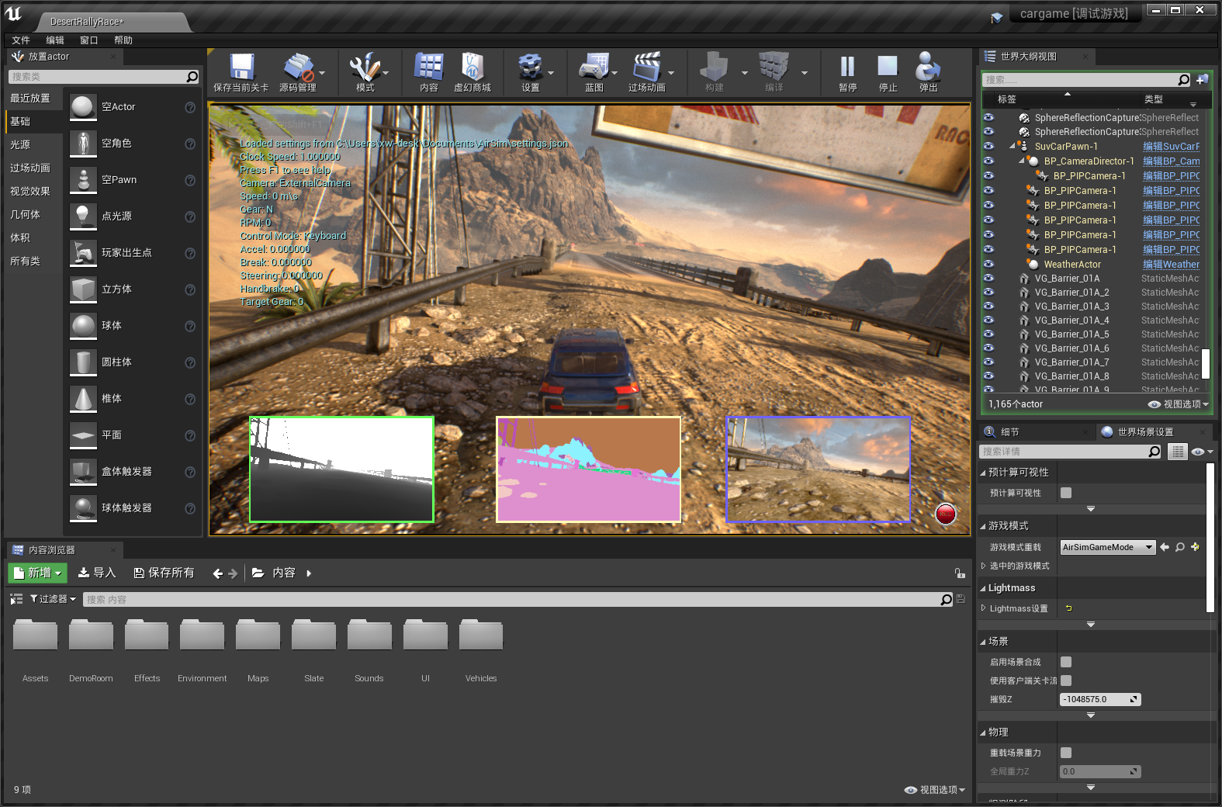Image resolution: width=1222 pixels, height=807 pixels.
Task: Open the File menu
Action: 21,40
